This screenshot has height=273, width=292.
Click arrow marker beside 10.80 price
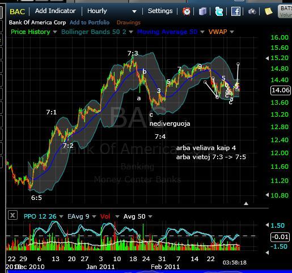267,195
